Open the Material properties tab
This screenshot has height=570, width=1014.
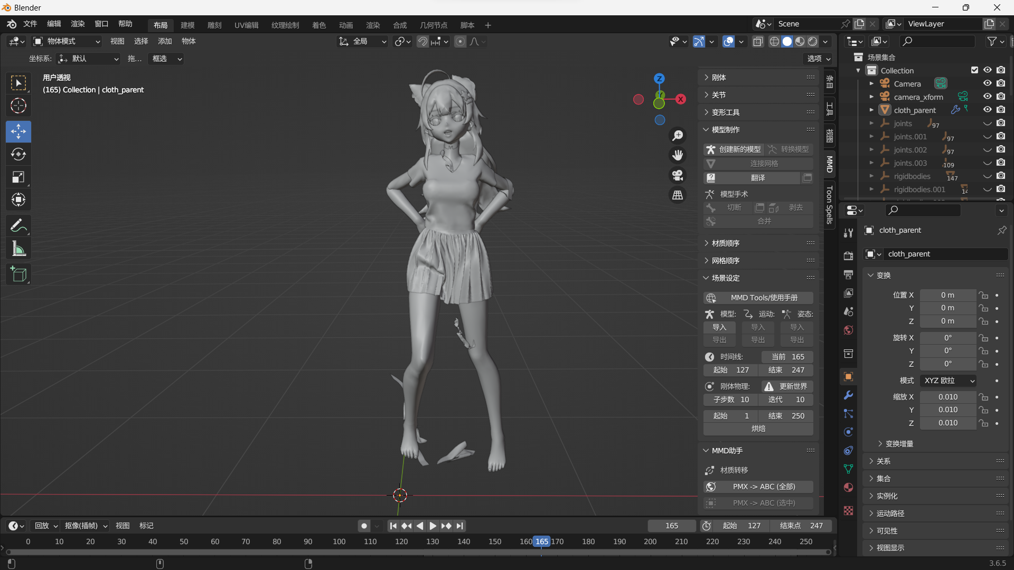click(848, 487)
